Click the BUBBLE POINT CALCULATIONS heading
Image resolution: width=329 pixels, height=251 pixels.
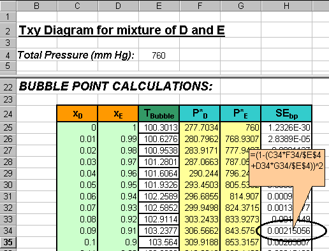click(x=115, y=86)
